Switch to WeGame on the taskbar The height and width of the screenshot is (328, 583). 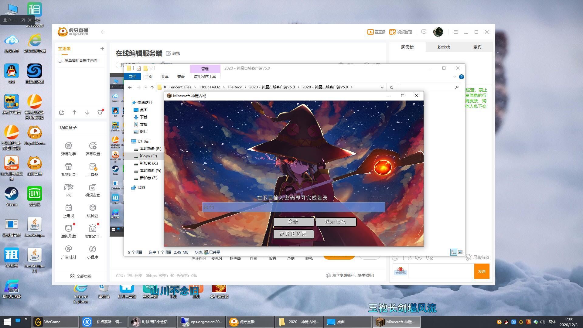55,322
